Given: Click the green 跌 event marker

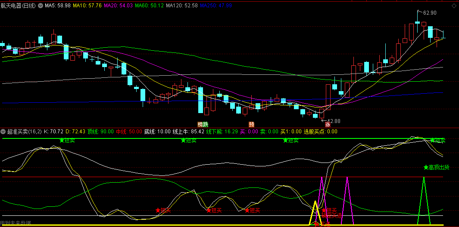Looking at the screenshot, I should point(206,124).
